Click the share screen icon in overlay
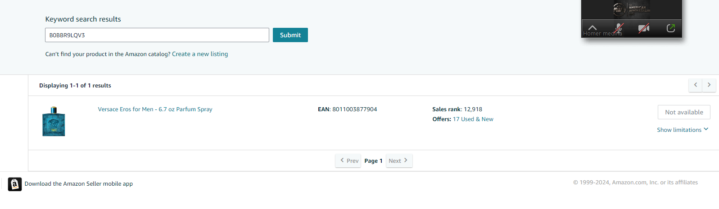 (x=671, y=28)
